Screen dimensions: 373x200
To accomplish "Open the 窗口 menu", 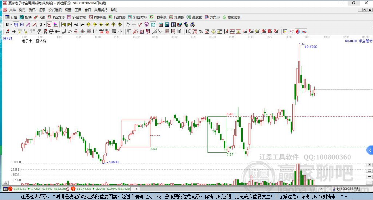I will coord(88,10).
